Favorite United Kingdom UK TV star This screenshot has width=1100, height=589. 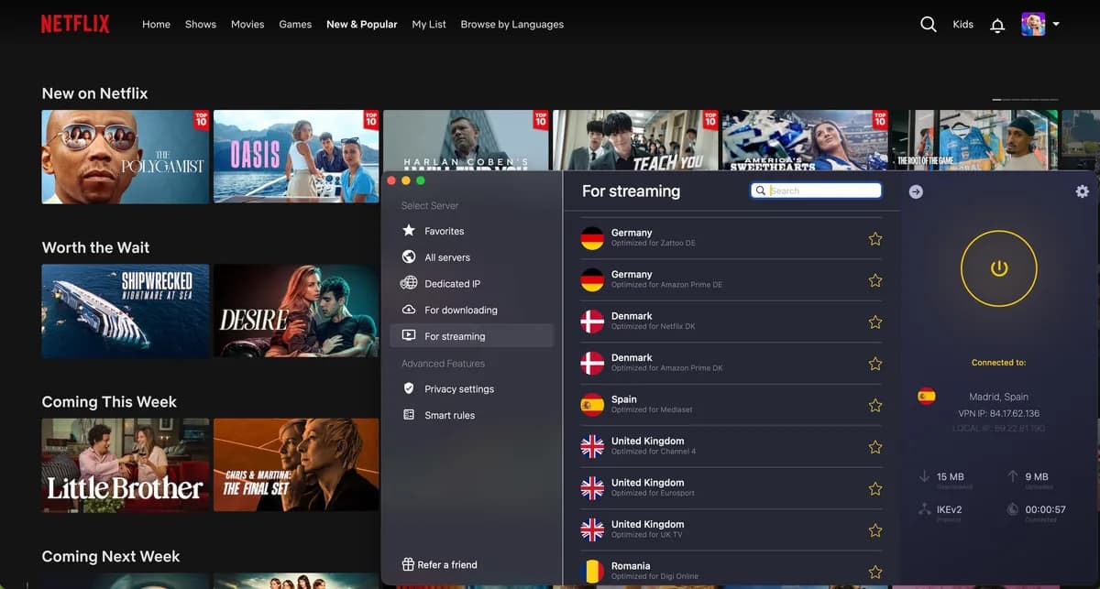[875, 530]
